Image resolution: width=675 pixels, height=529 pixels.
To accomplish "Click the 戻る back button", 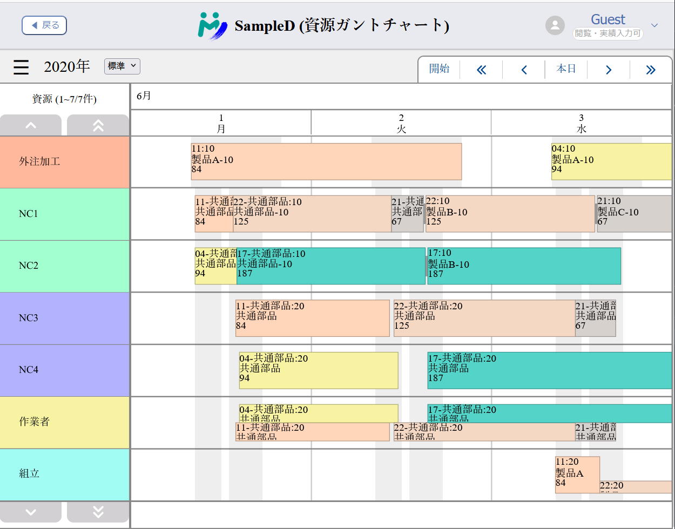I will pos(44,25).
